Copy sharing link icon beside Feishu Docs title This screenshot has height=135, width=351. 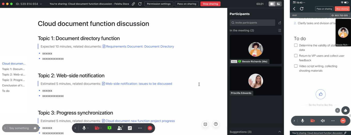point(133,4)
